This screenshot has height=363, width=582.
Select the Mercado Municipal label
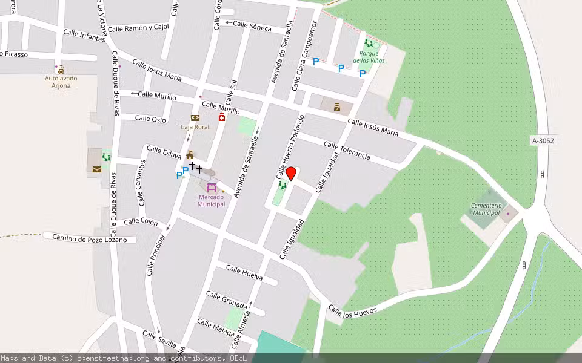211,200
